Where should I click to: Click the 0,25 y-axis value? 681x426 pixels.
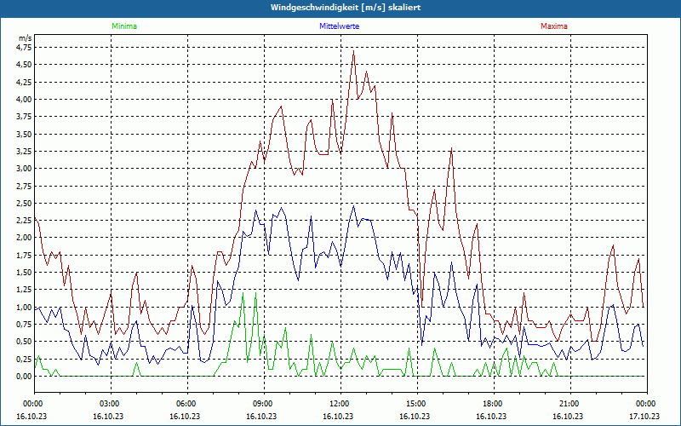24,359
